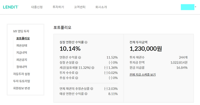Click the 1,022,814원 balance value

point(179,62)
